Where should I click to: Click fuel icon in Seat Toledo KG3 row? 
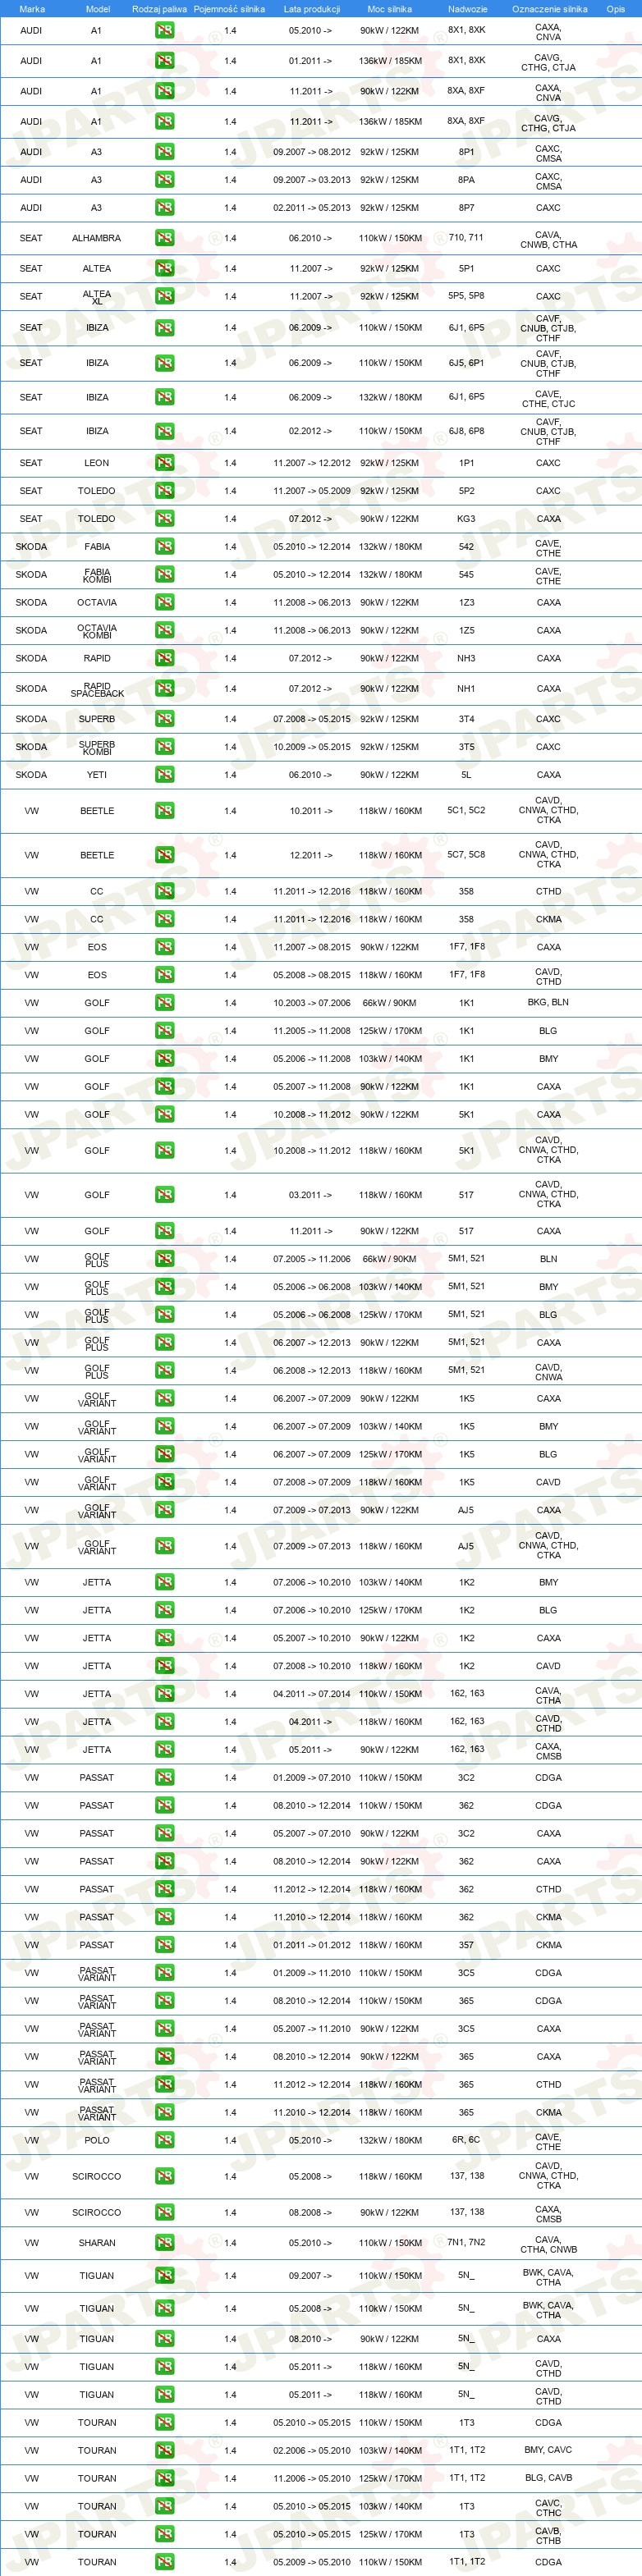(164, 519)
